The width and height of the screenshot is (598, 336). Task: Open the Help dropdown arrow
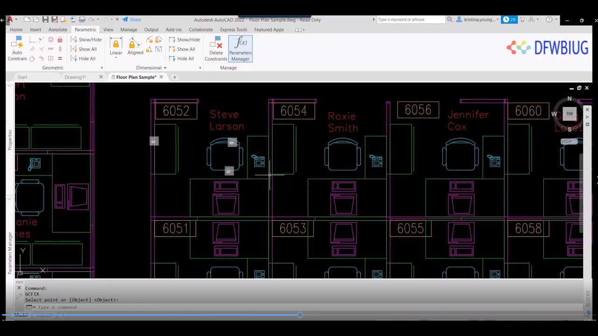point(555,20)
